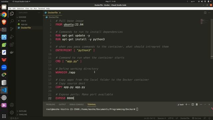Change Spaces: 4 indentation setting

coord(161,118)
